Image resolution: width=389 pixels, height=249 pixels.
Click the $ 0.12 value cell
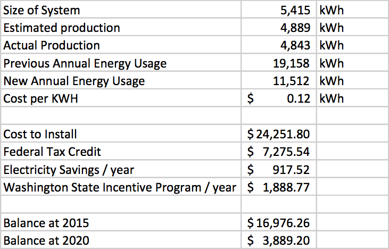tap(279, 98)
